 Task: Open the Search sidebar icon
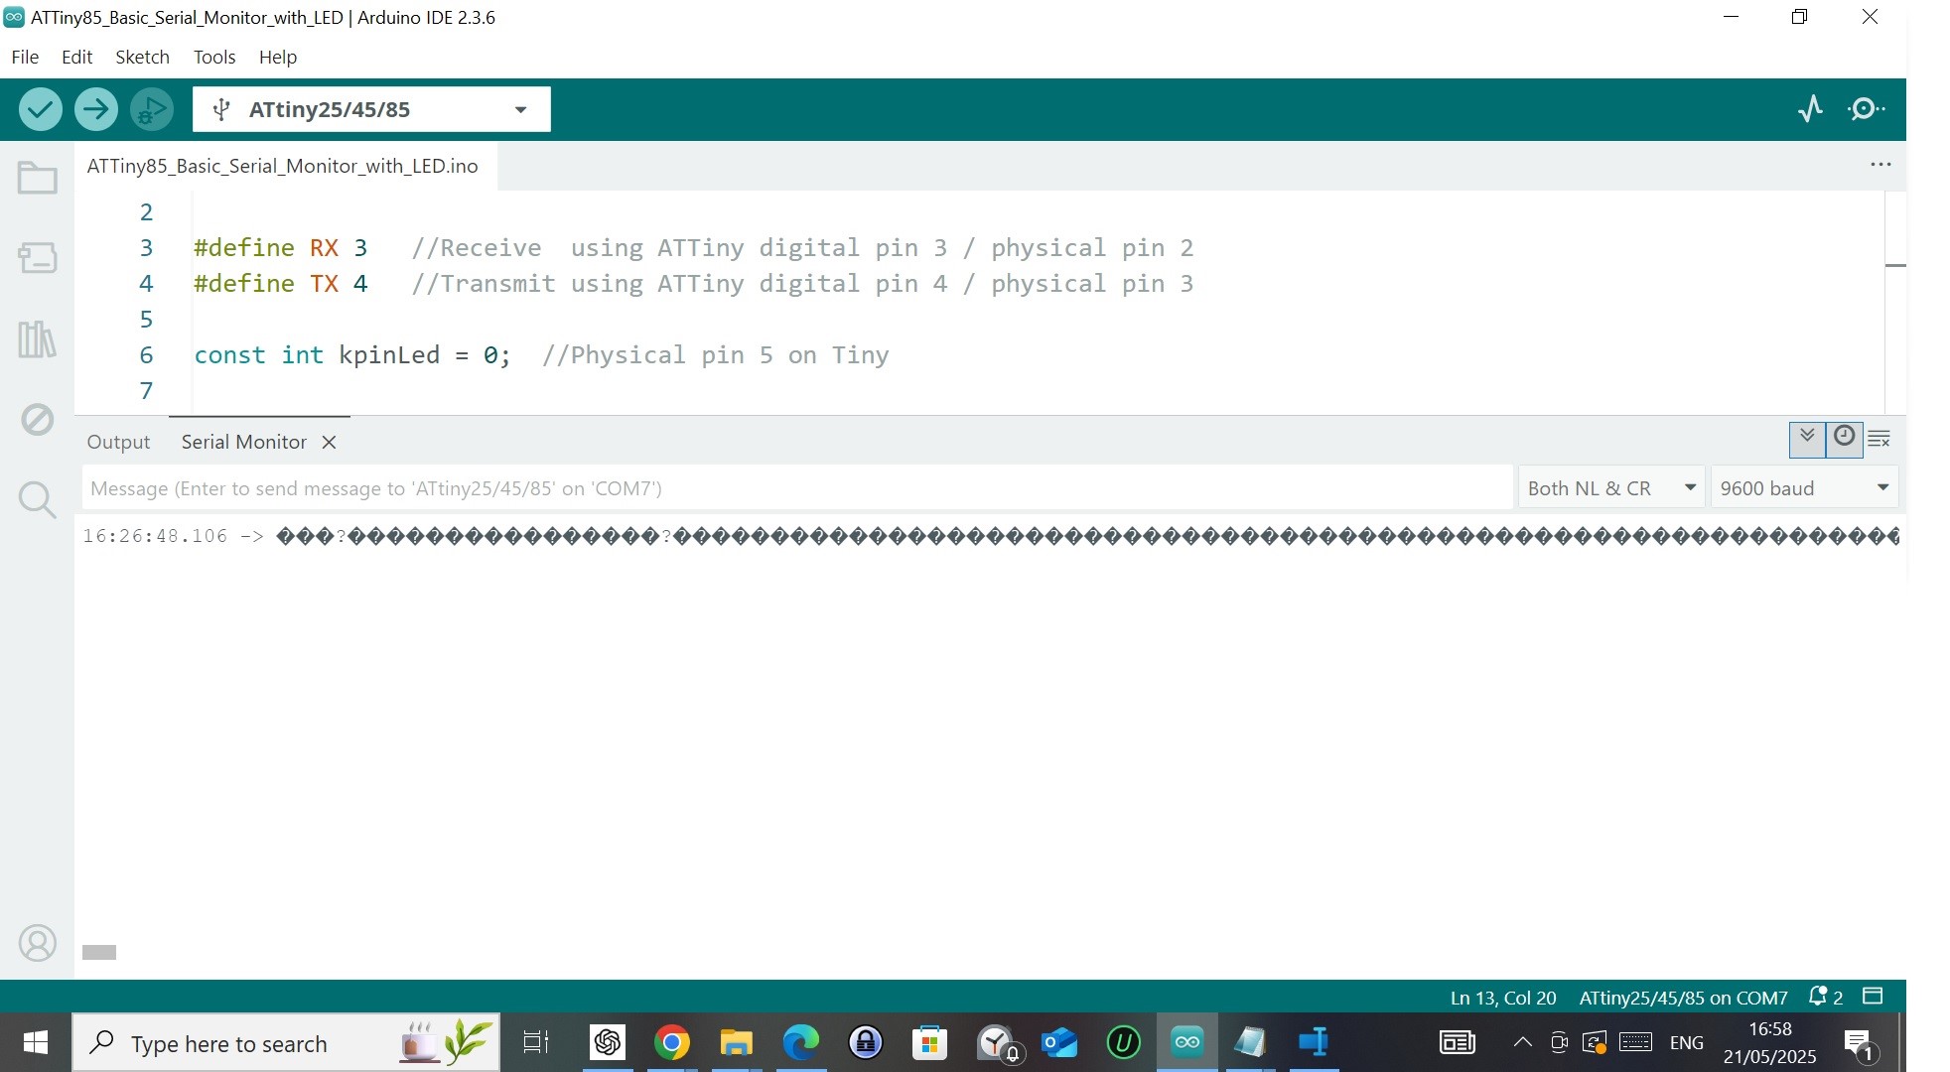pyautogui.click(x=38, y=499)
